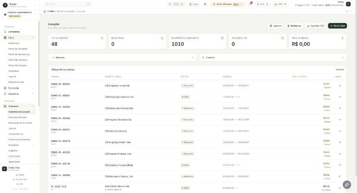Click the sidebar vertical scrollbar

point(39,64)
